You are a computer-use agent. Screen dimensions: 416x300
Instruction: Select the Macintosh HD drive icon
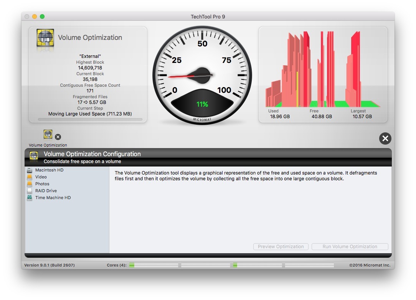pyautogui.click(x=30, y=170)
